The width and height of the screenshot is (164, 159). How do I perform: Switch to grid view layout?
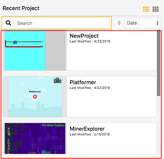[156, 9]
